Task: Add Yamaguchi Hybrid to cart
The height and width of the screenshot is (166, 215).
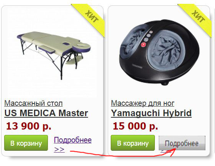Action: pyautogui.click(x=133, y=143)
